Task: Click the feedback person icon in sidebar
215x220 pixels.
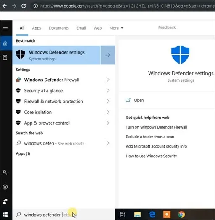Action: [x=5, y=201]
